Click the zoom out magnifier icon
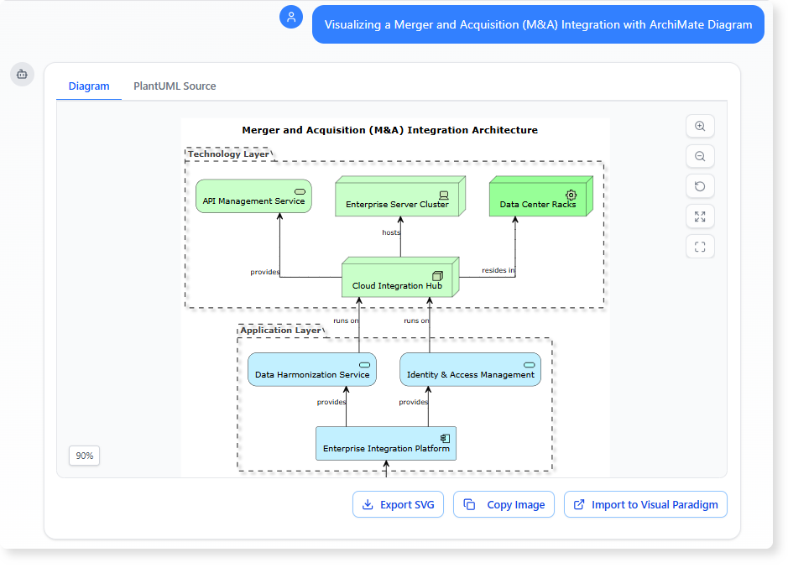Image resolution: width=788 pixels, height=568 pixels. 700,156
